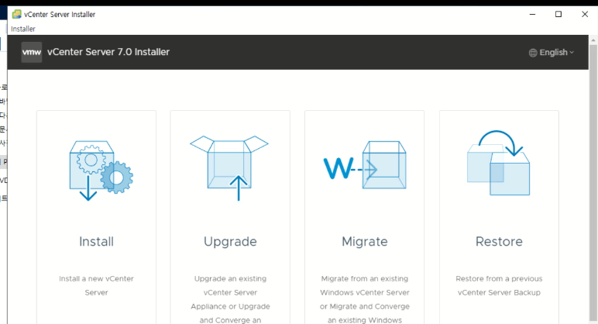Select the Migrate heading
The image size is (598, 324).
(365, 242)
